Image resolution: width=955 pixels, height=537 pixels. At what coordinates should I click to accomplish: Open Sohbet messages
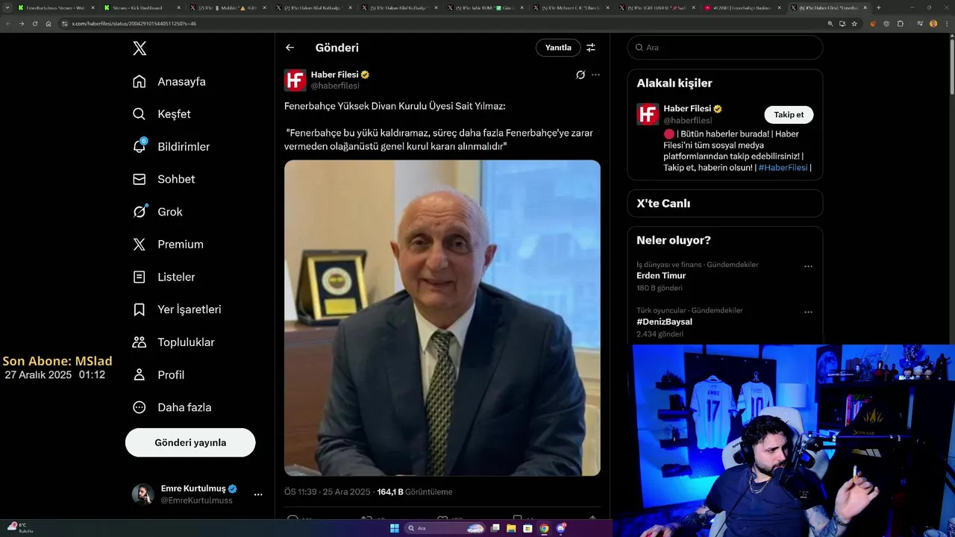164,179
